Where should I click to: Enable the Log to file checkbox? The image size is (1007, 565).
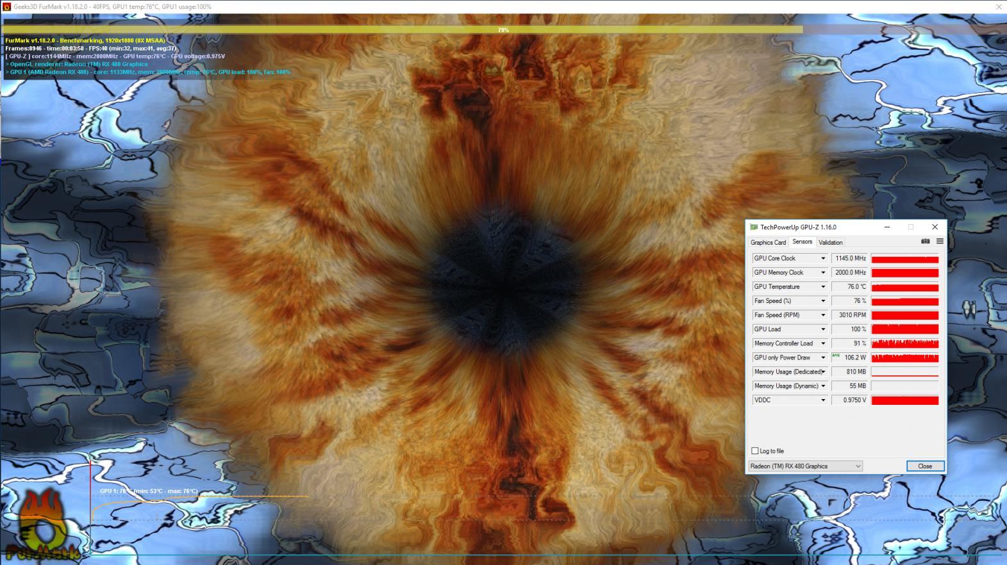[755, 451]
